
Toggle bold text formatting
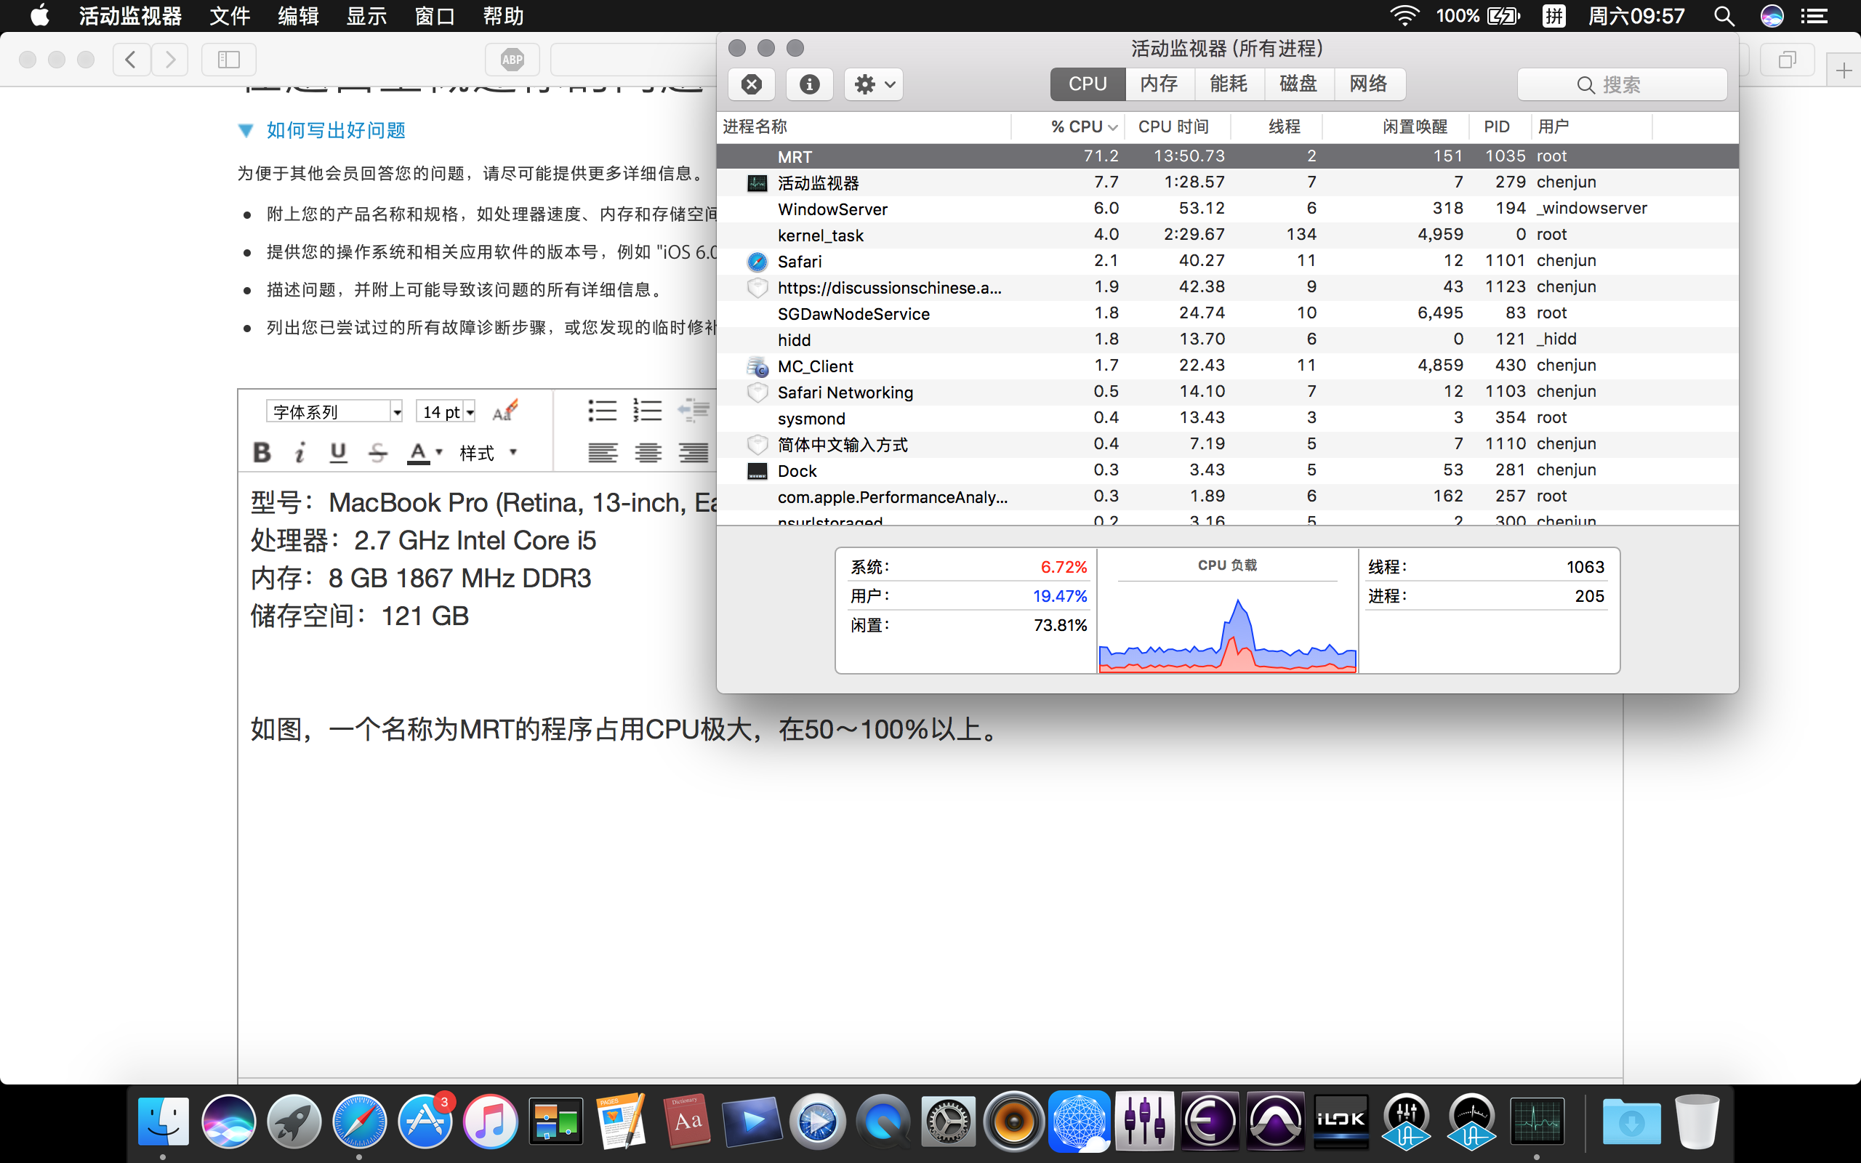[x=262, y=452]
